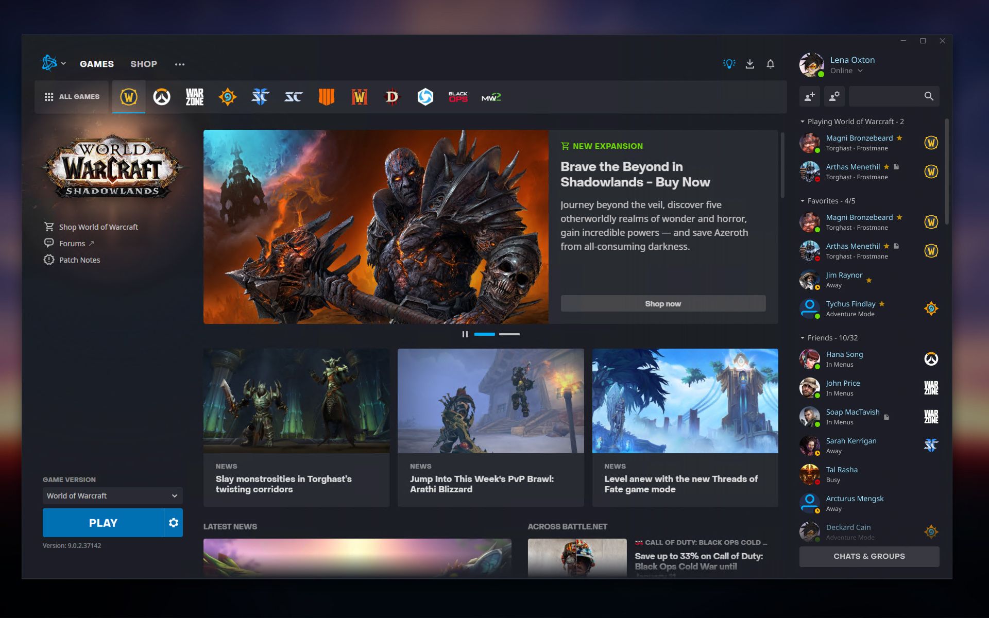This screenshot has height=618, width=989.
Task: Open the Battle.net logo menu
Action: pos(49,63)
